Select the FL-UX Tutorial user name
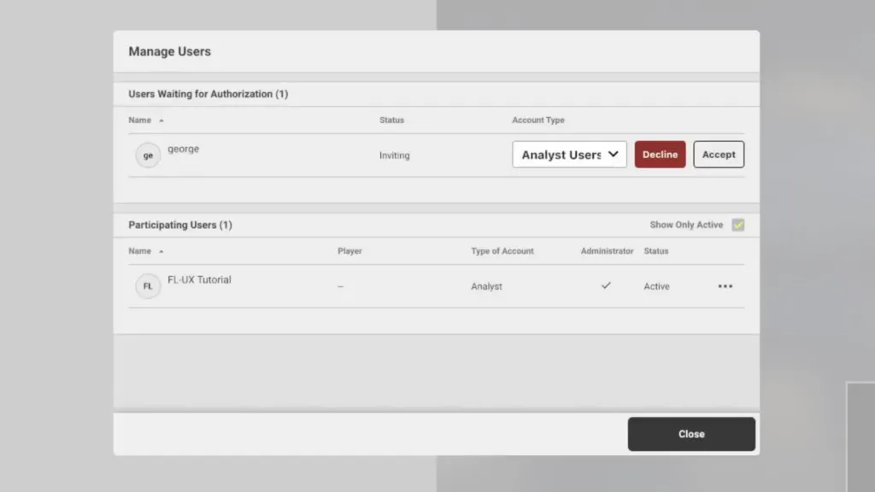Image resolution: width=875 pixels, height=492 pixels. point(199,279)
